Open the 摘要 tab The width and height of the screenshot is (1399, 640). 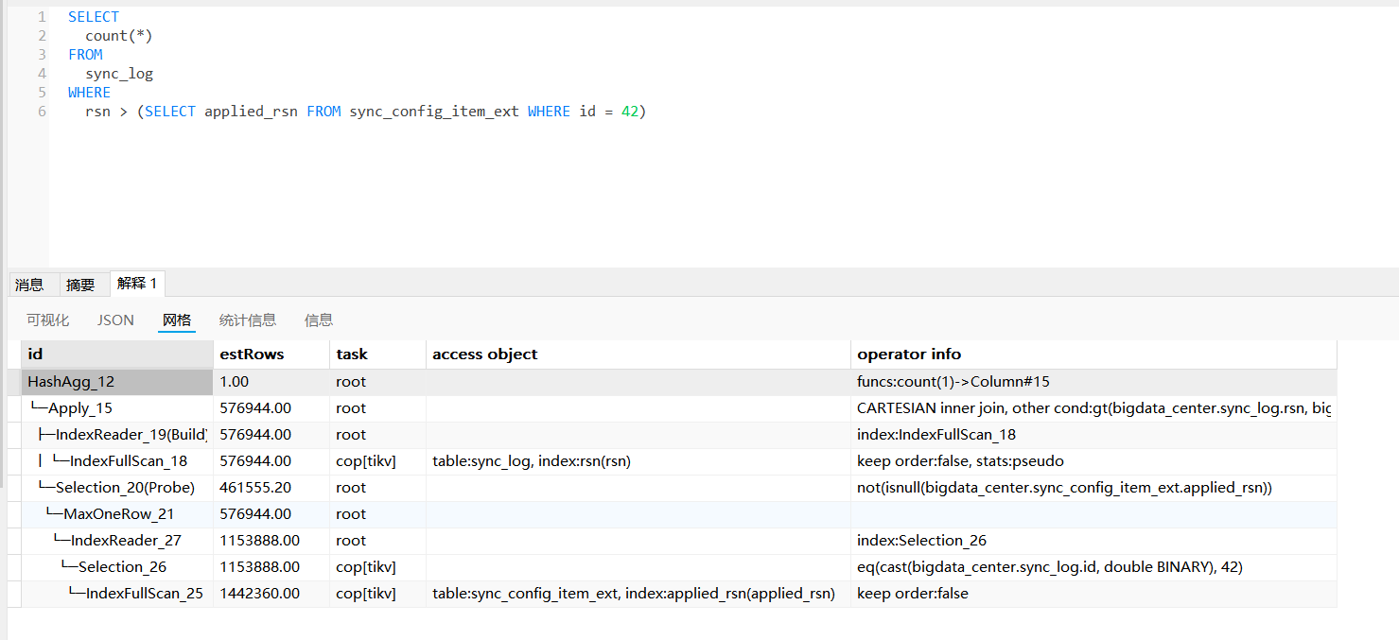coord(80,285)
